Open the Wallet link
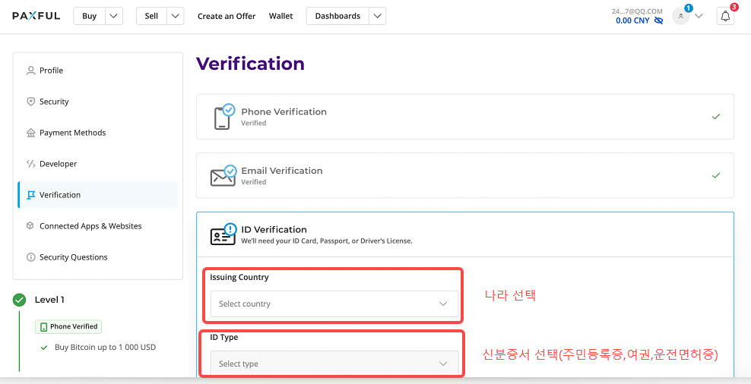Screen dimensions: 751x384 [280, 16]
